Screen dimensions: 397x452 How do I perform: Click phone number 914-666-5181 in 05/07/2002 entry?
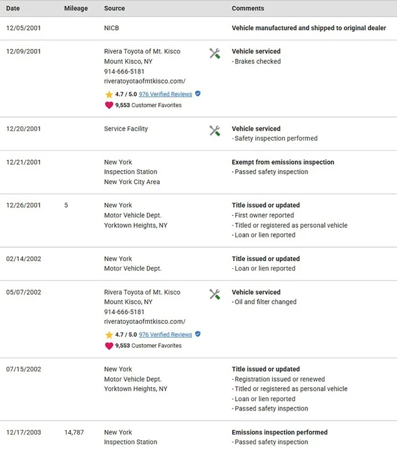point(124,312)
